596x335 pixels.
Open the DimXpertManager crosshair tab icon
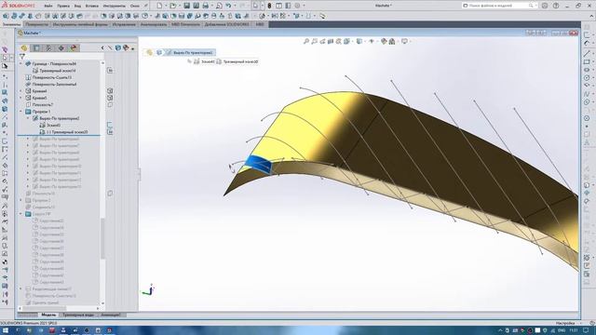(x=61, y=48)
